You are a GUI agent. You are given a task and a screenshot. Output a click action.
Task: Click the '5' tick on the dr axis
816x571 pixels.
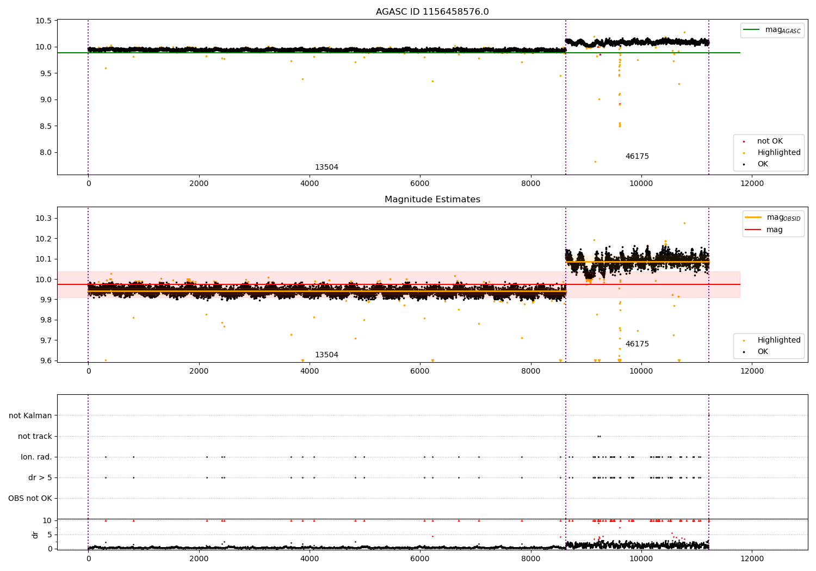50,535
